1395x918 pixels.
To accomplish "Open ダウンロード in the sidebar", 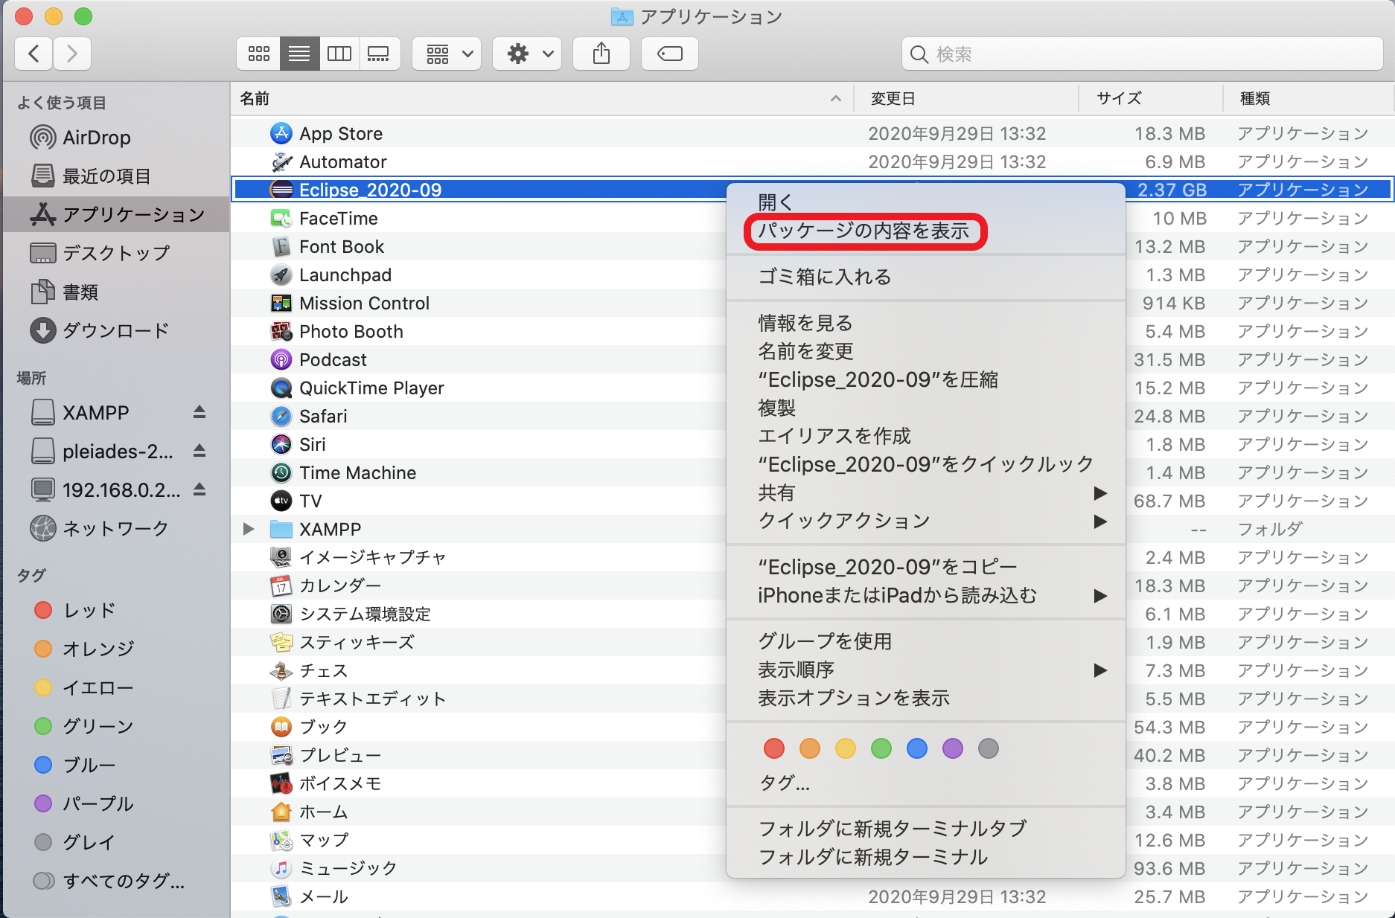I will (x=100, y=330).
